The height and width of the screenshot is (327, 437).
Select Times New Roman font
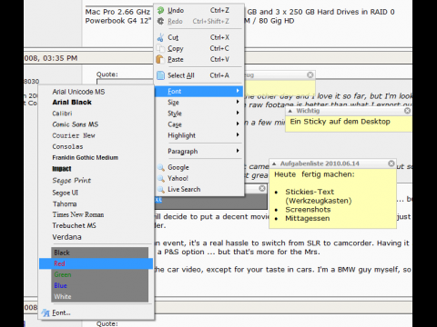[x=96, y=214]
